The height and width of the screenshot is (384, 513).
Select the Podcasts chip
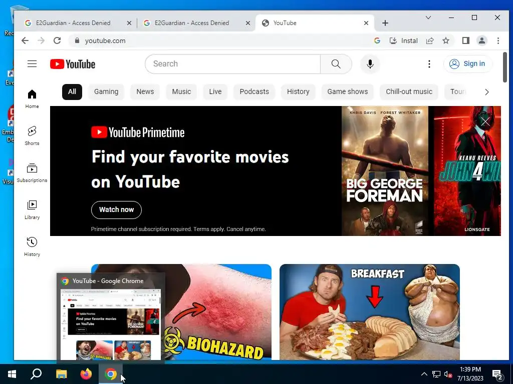point(254,92)
